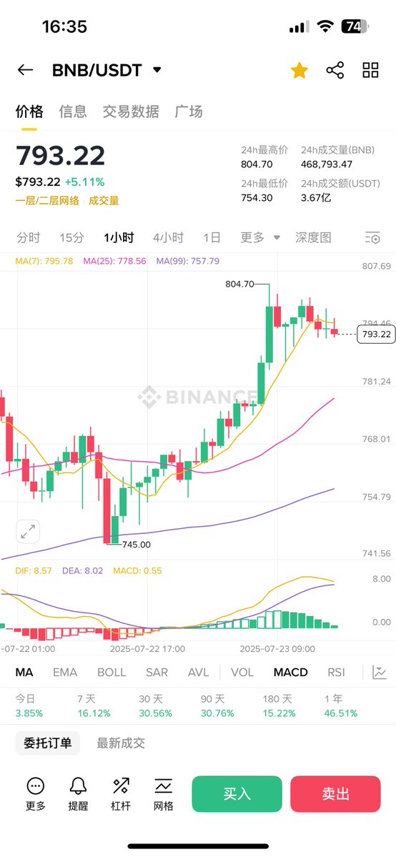Tap the Wi-Fi icon in status bar
396x857 pixels.
pos(325,26)
